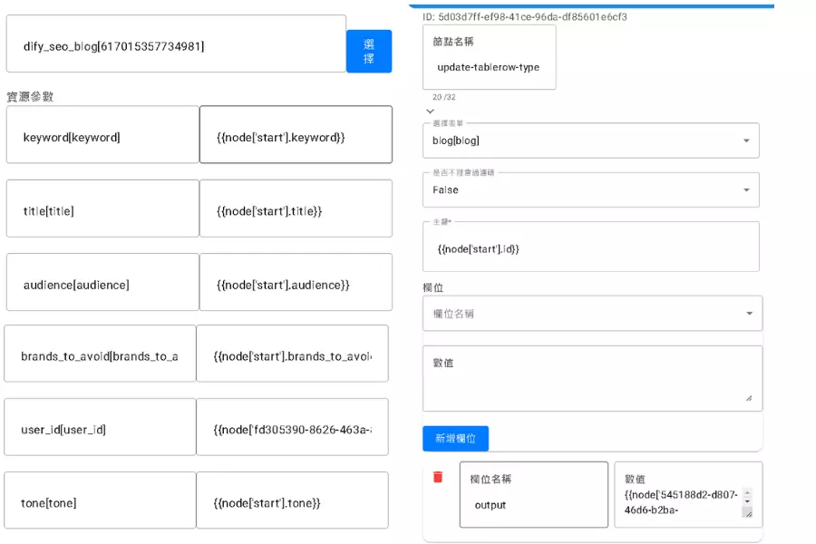Expand the 欄位名稱 field name dropdown
Screen dimensions: 816x544
point(592,314)
